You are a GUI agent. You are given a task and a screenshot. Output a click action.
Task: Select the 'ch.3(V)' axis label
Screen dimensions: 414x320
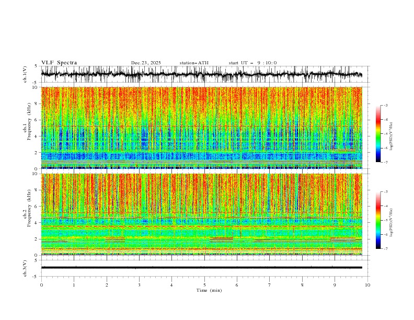pyautogui.click(x=25, y=268)
